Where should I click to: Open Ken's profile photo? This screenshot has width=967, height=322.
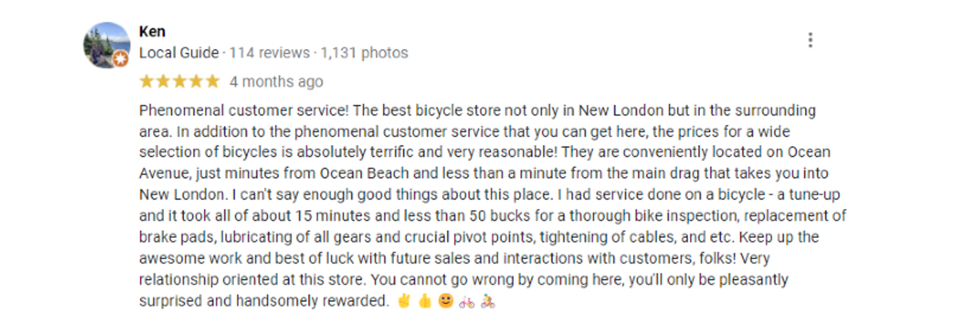click(x=106, y=45)
